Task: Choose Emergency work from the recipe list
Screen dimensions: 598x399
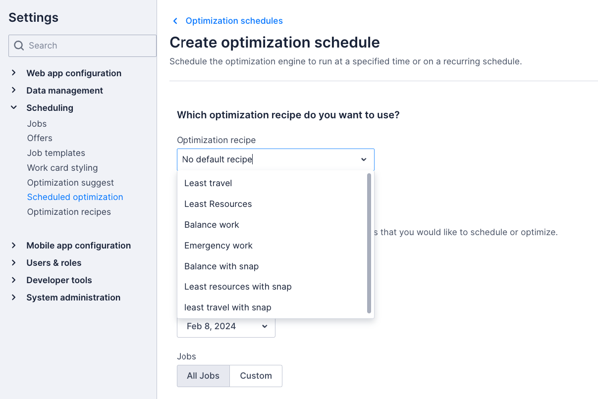Action: pos(218,245)
